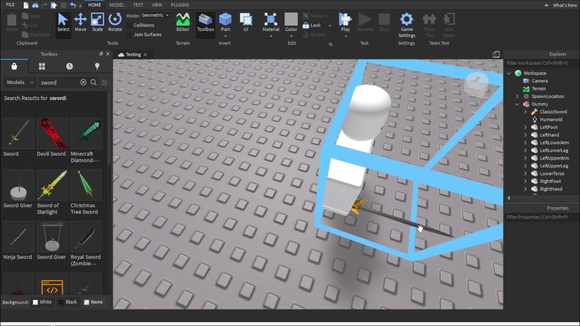The image size is (580, 326).
Task: Select LowerTorso in the Explorer
Action: [x=552, y=173]
